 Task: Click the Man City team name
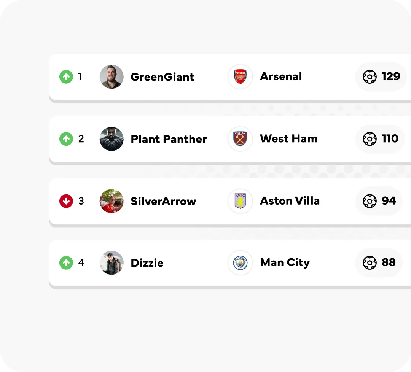coord(285,263)
